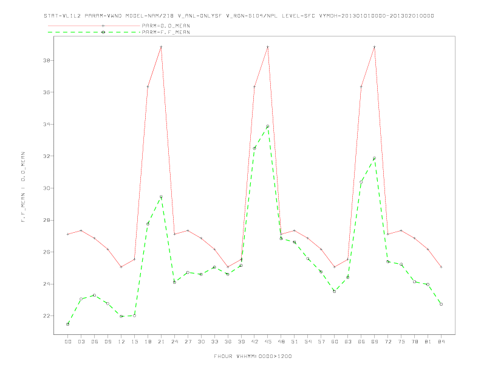This screenshot has width=481, height=372.
Task: Click the x-axis tick label 06
Action: 95,342
